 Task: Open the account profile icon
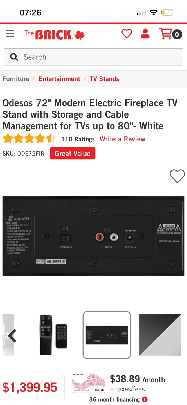(x=145, y=33)
